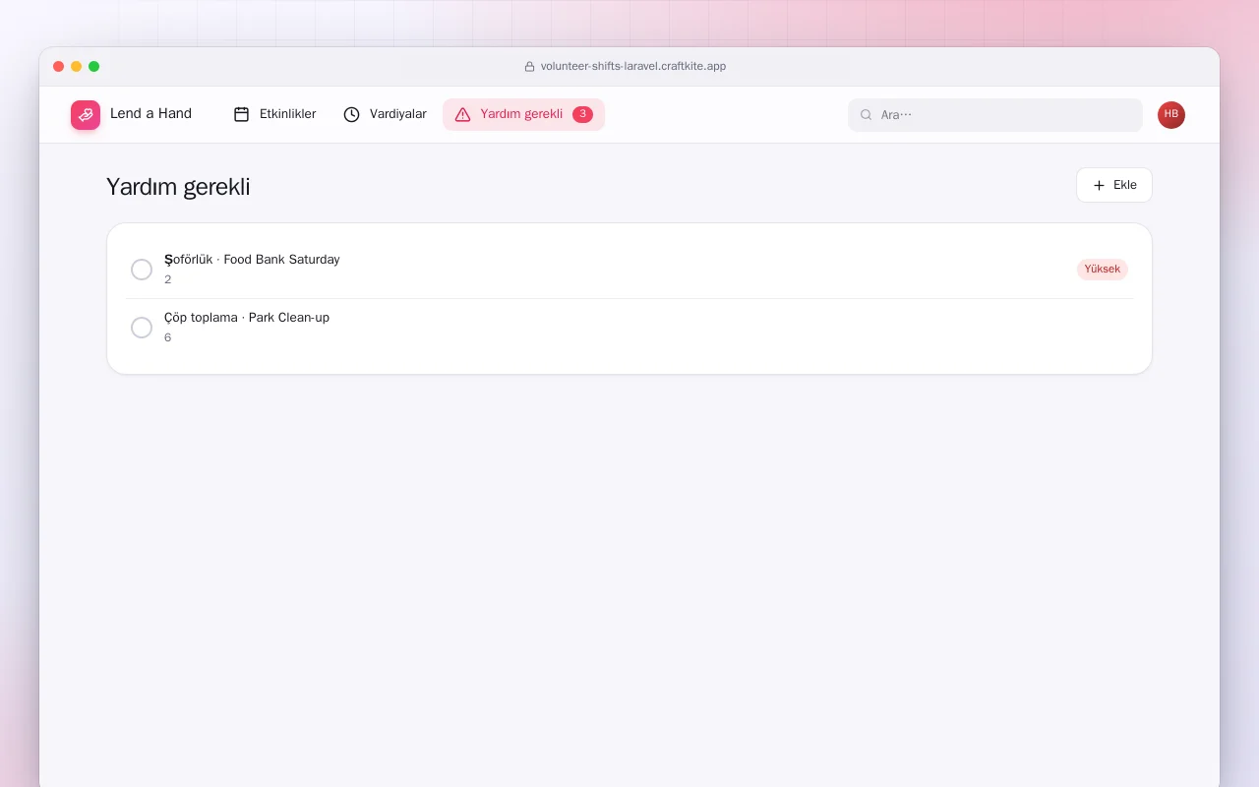Viewport: 1259px width, 787px height.
Task: Click the Lend a Hand logo icon
Action: coord(86,115)
